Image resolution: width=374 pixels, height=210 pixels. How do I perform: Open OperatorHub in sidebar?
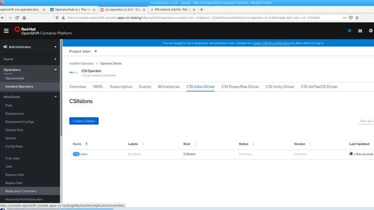15,78
